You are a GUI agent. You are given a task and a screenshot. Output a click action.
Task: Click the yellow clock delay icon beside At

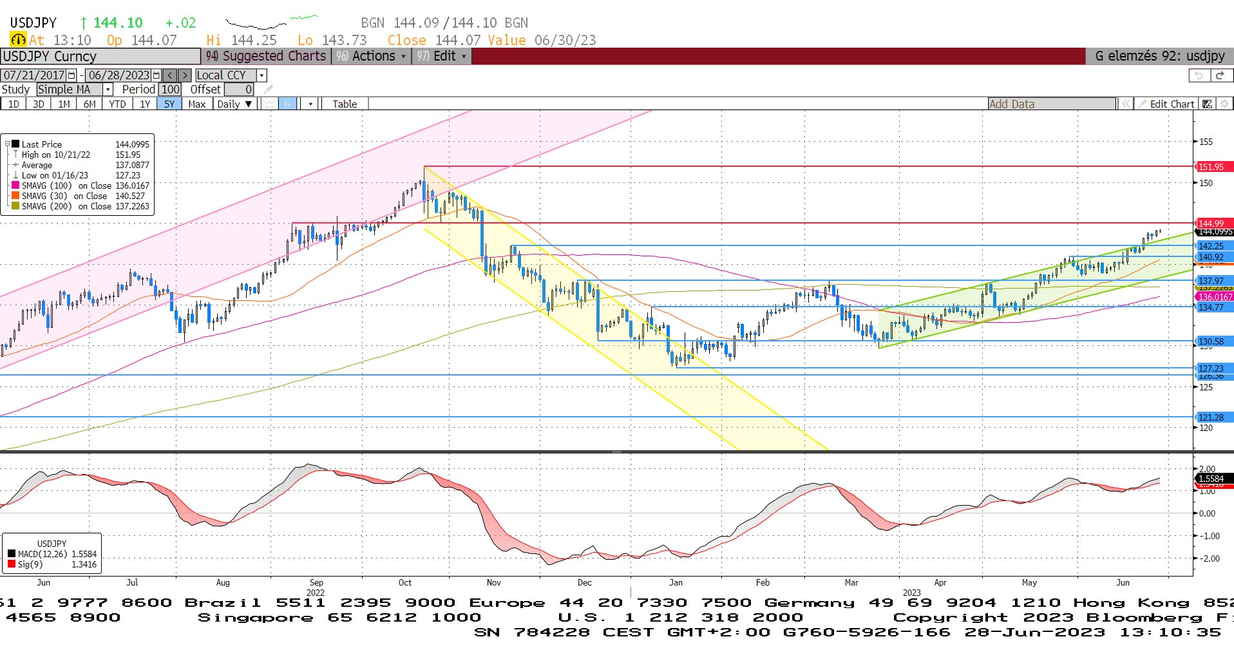click(18, 40)
